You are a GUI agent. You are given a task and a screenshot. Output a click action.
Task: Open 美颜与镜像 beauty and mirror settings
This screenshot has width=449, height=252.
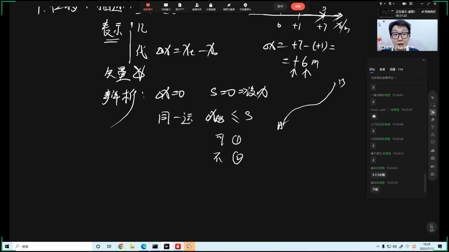pos(229,7)
